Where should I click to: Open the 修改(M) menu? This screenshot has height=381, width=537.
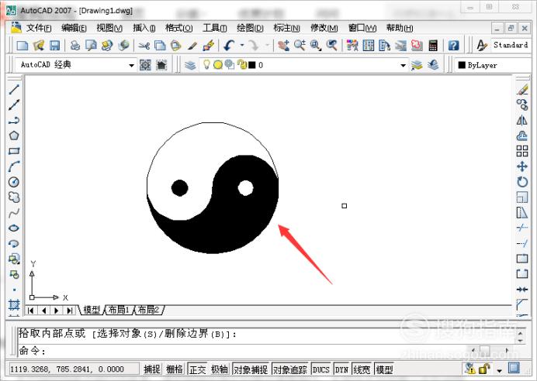tap(324, 28)
